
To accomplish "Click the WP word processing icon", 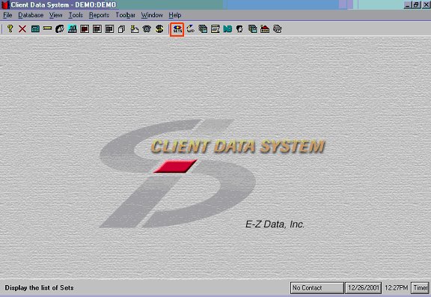I will click(190, 29).
